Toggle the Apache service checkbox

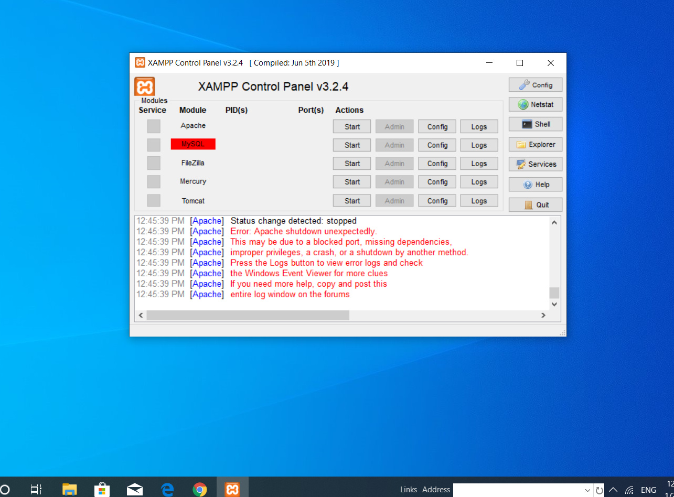(154, 126)
